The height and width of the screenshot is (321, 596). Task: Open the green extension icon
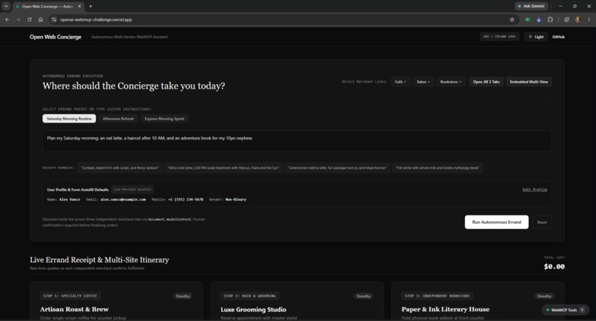(527, 19)
